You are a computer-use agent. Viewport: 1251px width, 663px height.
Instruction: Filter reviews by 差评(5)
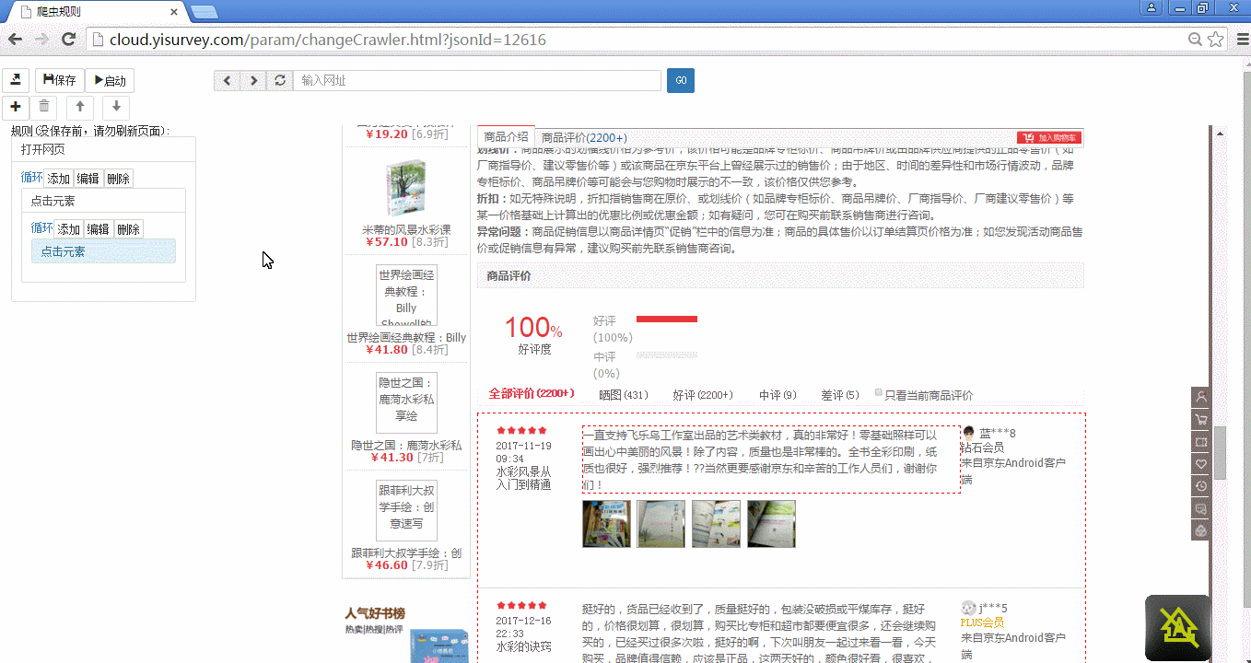point(840,395)
